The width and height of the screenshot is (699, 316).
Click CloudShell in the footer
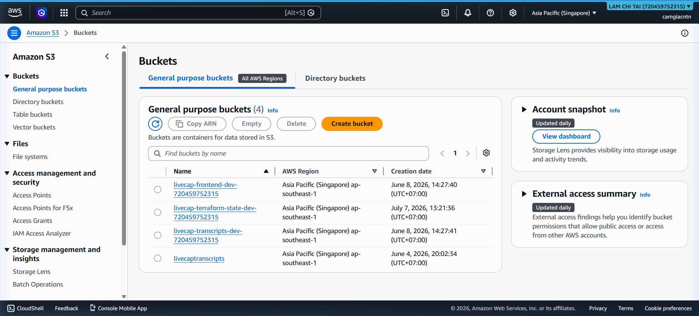click(x=25, y=308)
